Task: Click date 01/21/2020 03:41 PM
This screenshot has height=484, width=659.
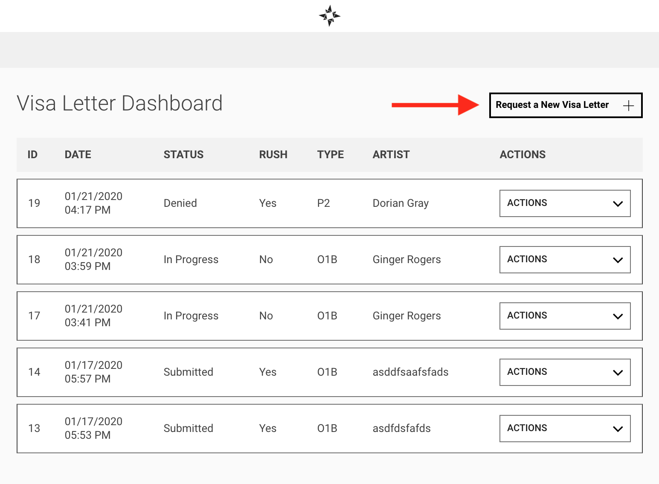Action: 93,316
